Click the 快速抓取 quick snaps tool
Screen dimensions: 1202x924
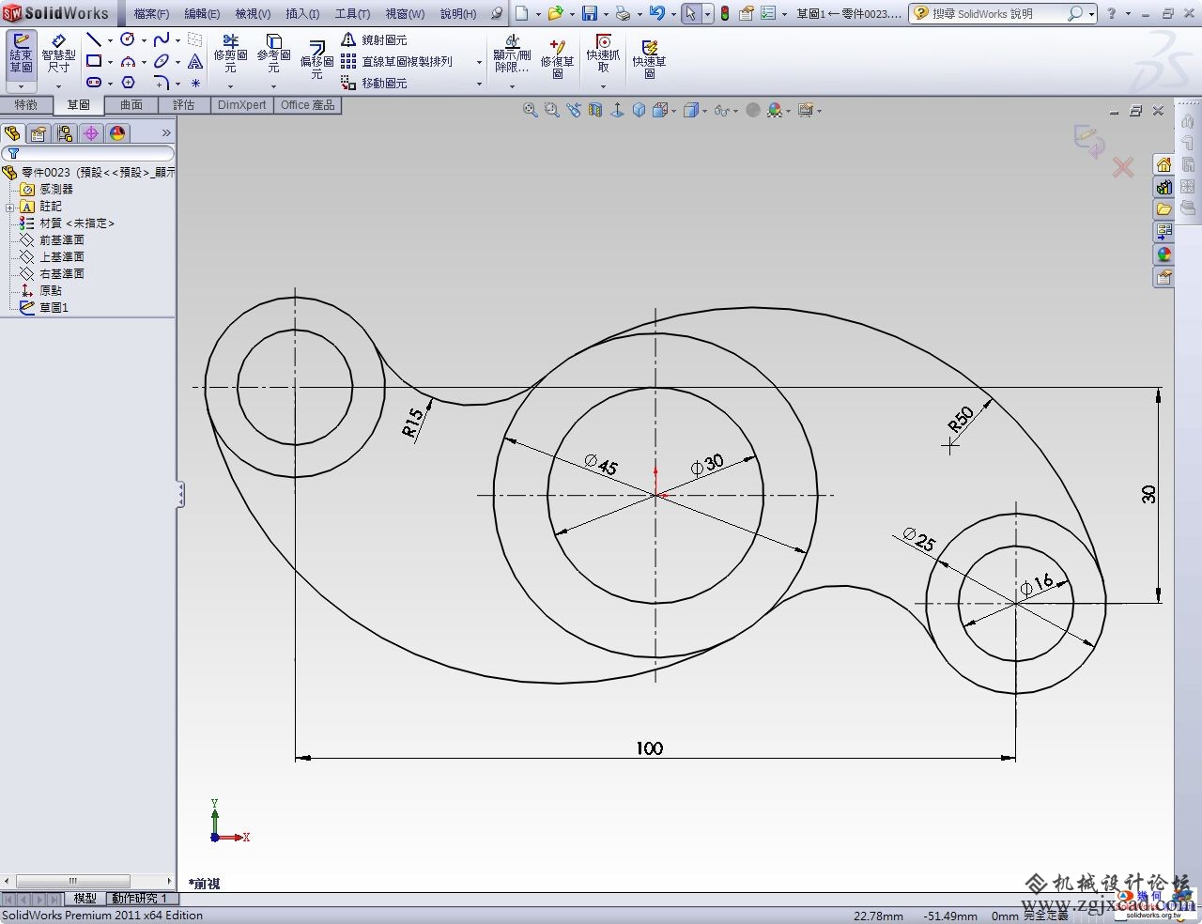click(603, 54)
